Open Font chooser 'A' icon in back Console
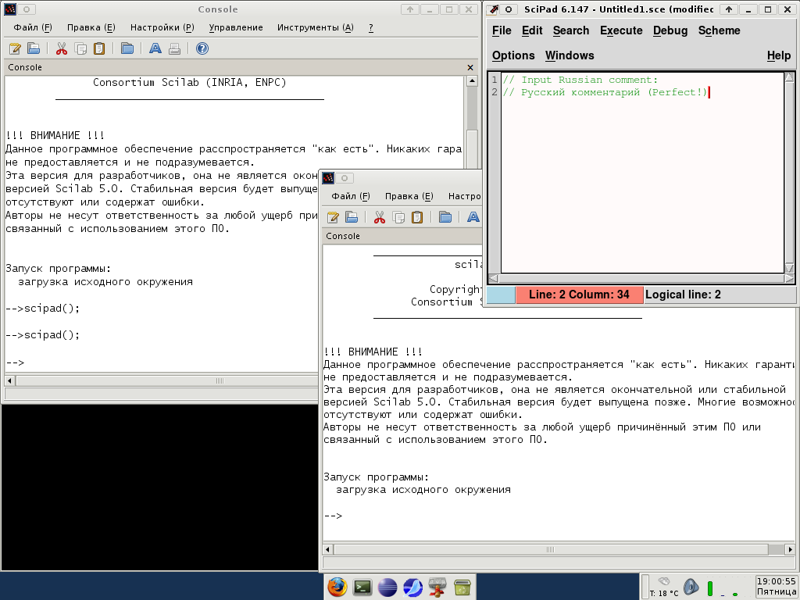This screenshot has height=600, width=800. point(155,48)
